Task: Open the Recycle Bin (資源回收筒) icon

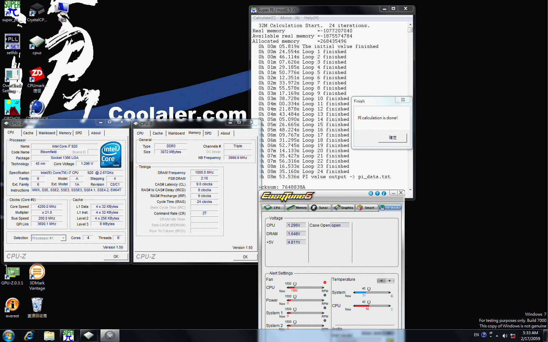Action: click(x=37, y=308)
